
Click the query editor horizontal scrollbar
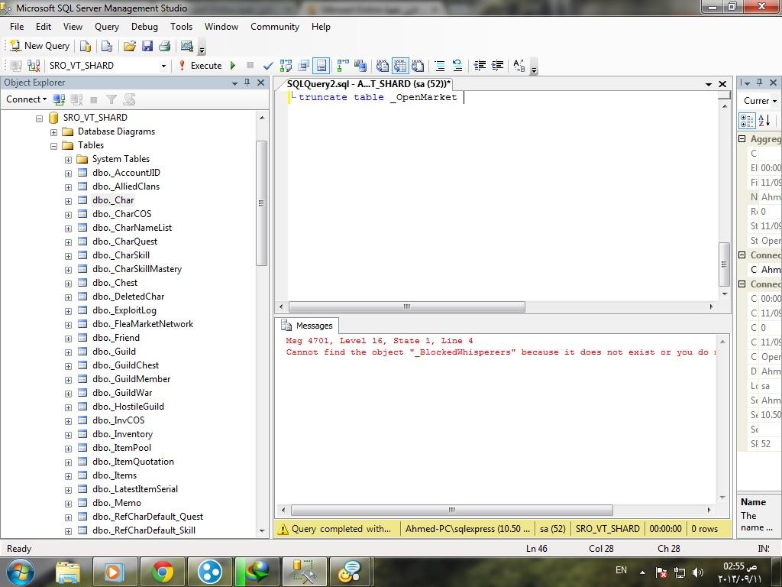406,306
